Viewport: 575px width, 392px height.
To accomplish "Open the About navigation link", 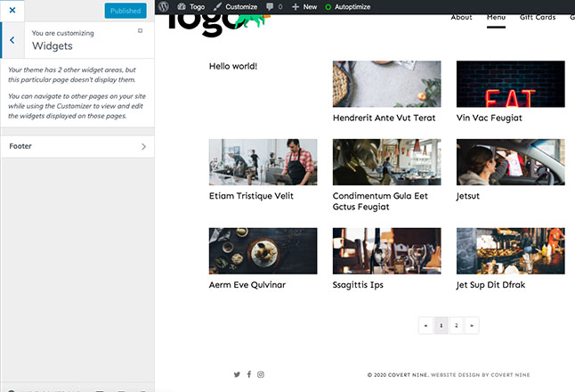I will pos(461,17).
